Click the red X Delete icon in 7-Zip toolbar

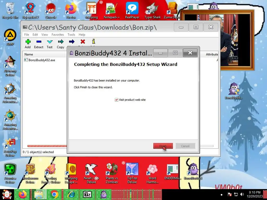[83, 42]
